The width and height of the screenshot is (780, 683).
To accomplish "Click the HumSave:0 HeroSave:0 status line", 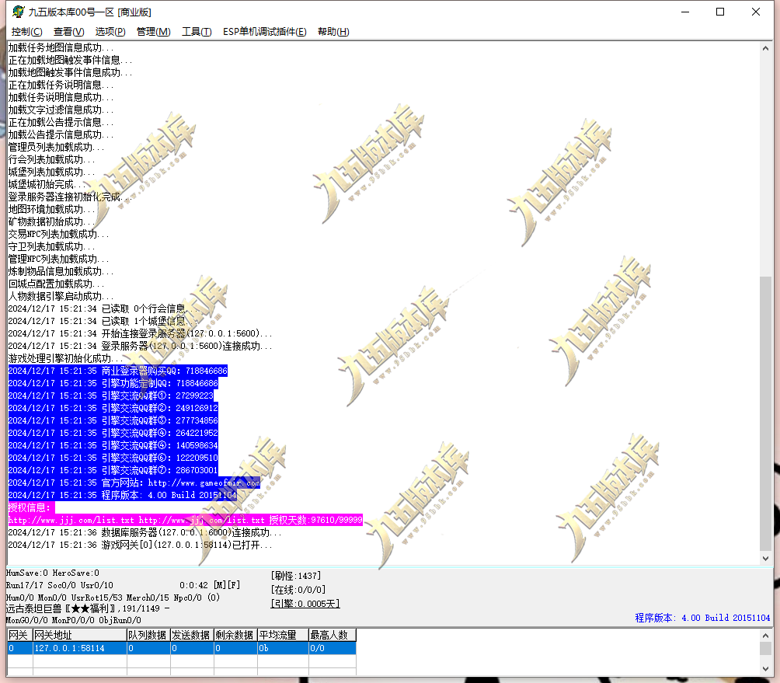I will click(53, 573).
